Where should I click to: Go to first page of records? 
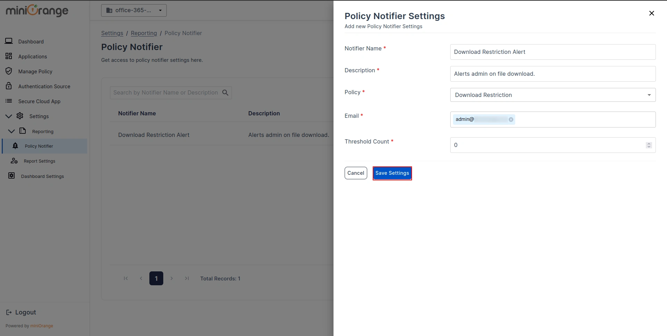click(x=126, y=278)
